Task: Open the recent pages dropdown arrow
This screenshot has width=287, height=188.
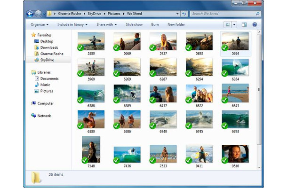Action: pyautogui.click(x=44, y=14)
